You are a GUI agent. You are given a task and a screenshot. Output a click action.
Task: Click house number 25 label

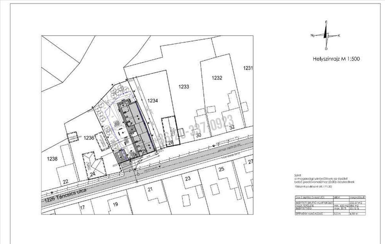click(x=221, y=169)
